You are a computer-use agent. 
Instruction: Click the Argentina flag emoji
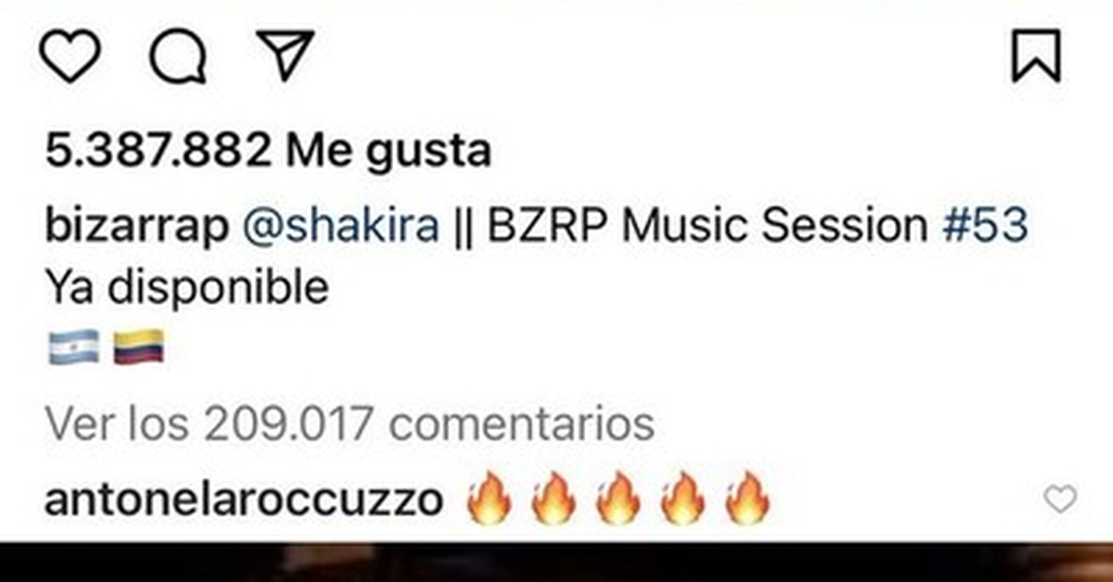[x=74, y=347]
